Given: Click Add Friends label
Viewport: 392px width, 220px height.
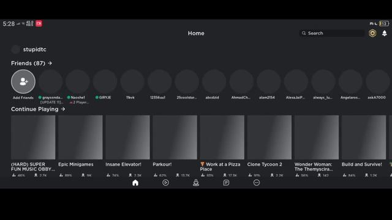Looking at the screenshot, I should click(x=23, y=98).
